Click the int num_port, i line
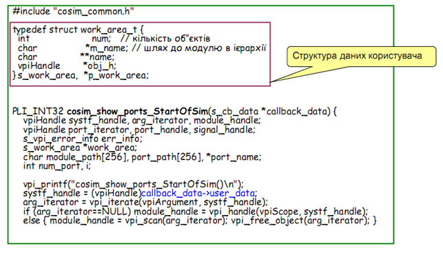This screenshot has height=253, width=443. point(57,166)
